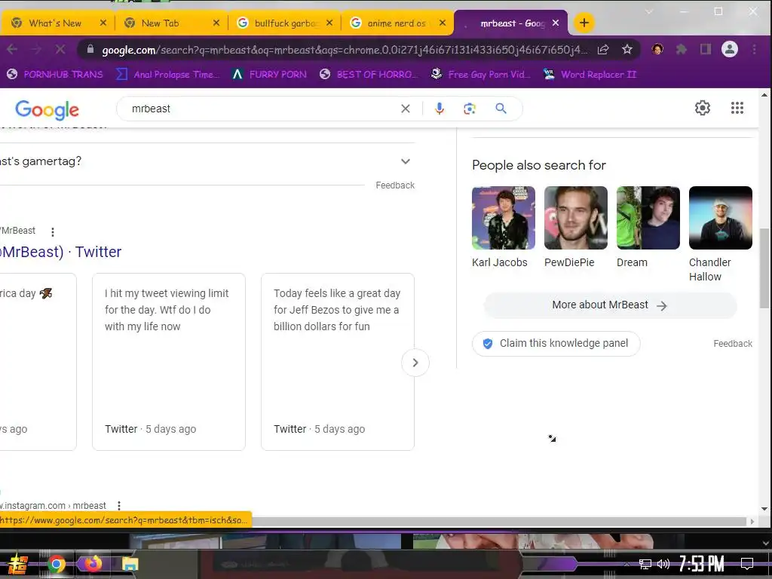The image size is (772, 579).
Task: Switch to the New Tab tab
Action: 170,23
